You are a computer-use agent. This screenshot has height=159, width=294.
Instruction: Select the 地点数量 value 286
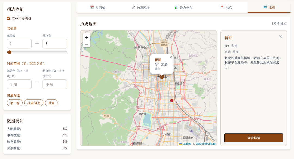tap(65, 142)
